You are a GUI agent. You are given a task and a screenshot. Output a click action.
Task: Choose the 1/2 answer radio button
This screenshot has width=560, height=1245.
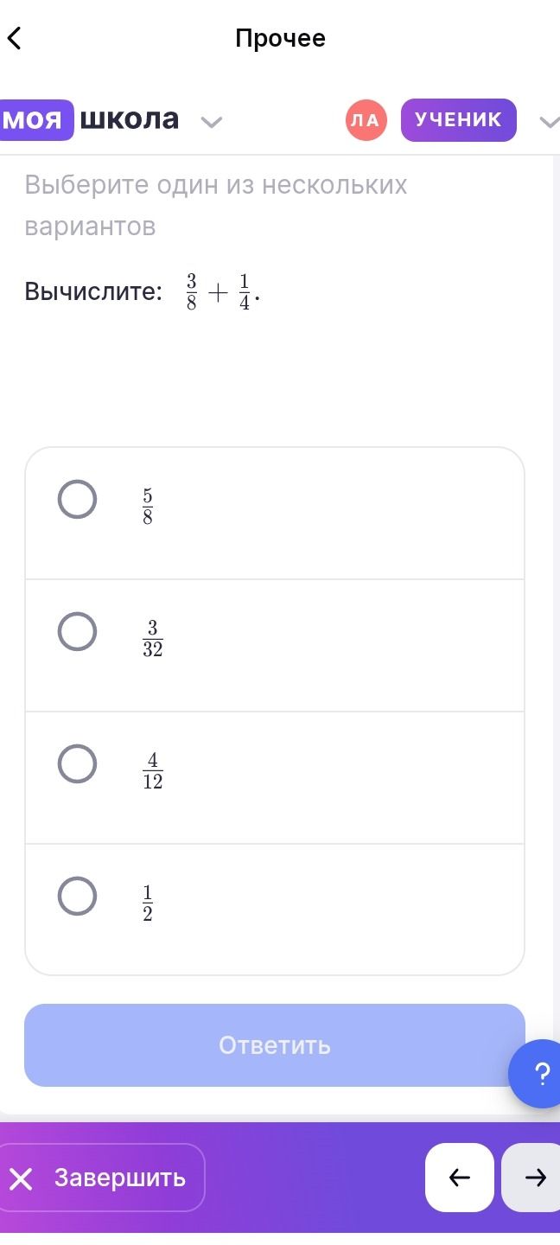pyautogui.click(x=77, y=896)
